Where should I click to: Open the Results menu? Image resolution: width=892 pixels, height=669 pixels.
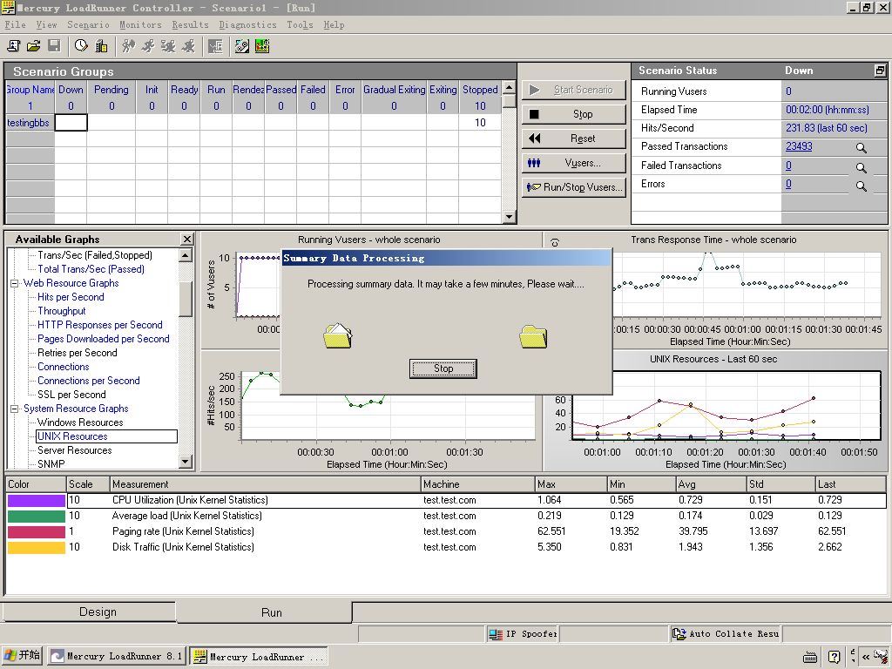(190, 25)
